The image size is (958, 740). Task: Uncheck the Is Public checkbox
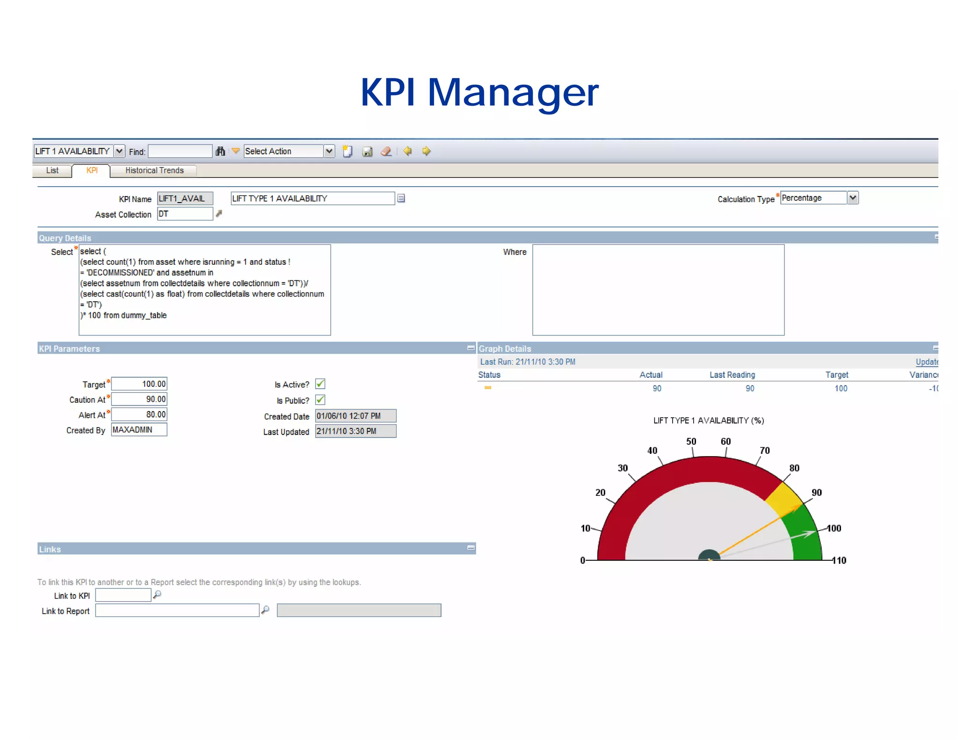point(320,400)
